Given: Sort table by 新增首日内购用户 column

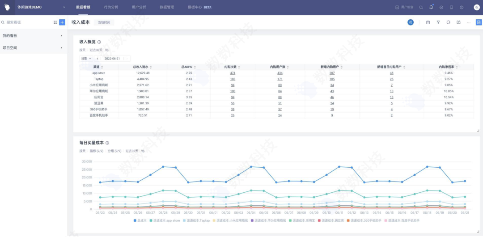Looking at the screenshot, I should pyautogui.click(x=404, y=67).
